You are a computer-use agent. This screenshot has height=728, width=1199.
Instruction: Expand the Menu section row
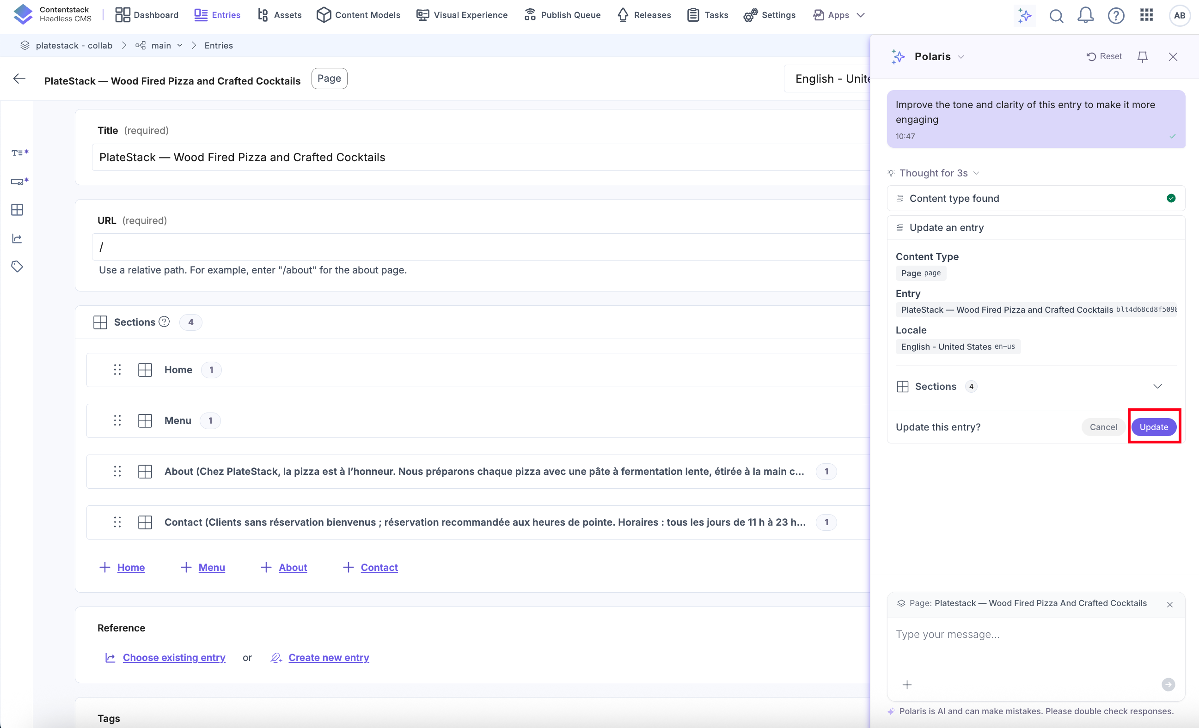click(478, 420)
